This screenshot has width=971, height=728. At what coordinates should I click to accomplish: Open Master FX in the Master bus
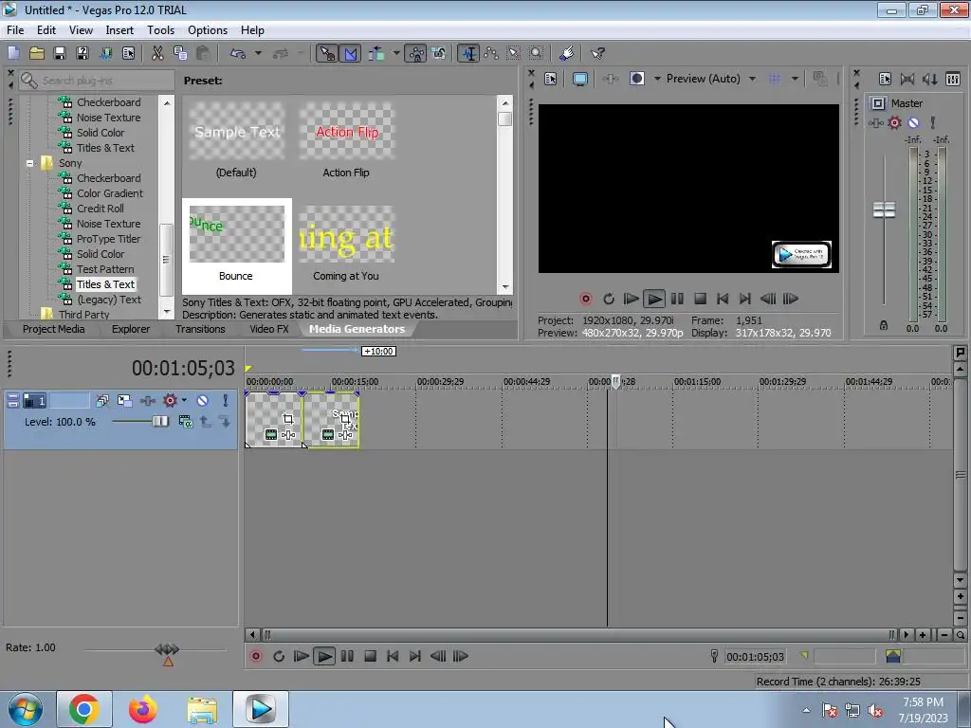point(875,122)
